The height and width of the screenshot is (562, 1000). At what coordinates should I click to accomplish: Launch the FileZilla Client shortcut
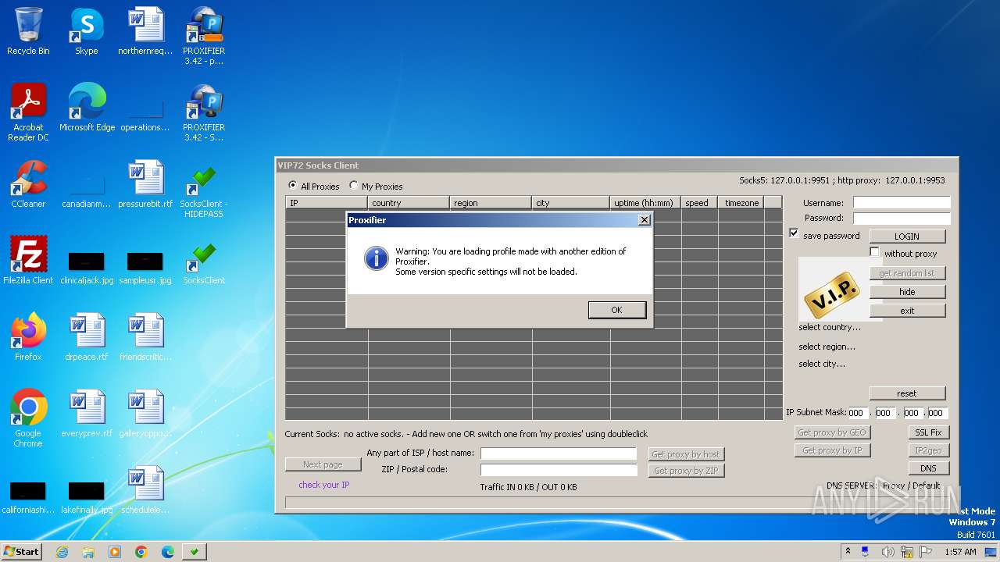point(28,261)
